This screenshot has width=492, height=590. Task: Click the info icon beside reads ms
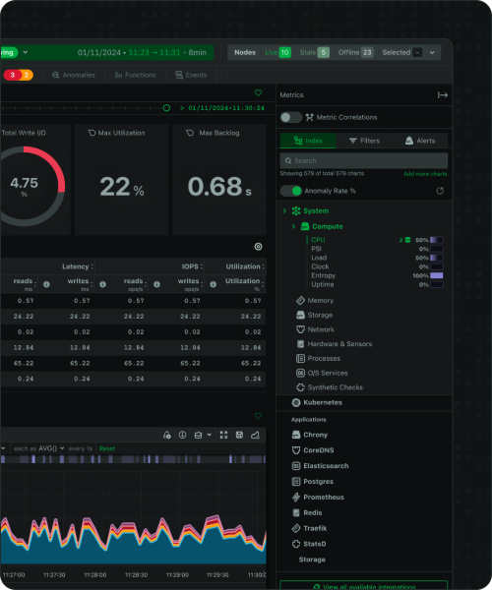46,284
